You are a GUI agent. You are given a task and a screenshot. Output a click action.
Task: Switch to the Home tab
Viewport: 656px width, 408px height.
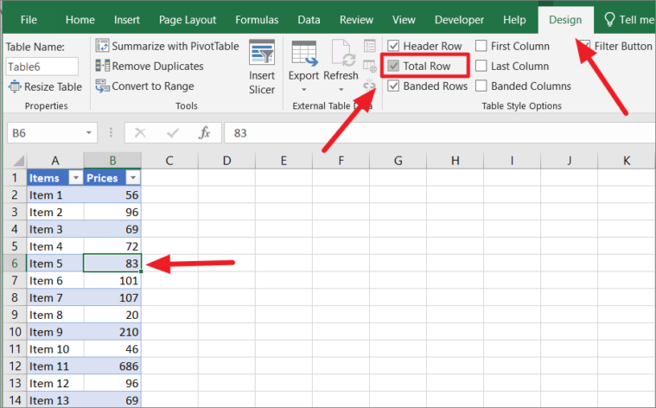80,20
